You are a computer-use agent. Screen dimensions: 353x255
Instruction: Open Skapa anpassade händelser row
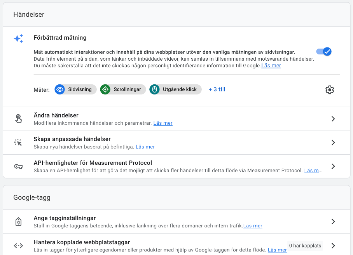[x=176, y=143]
